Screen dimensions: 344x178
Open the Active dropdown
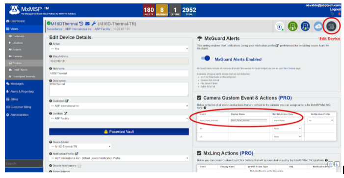coord(119,49)
